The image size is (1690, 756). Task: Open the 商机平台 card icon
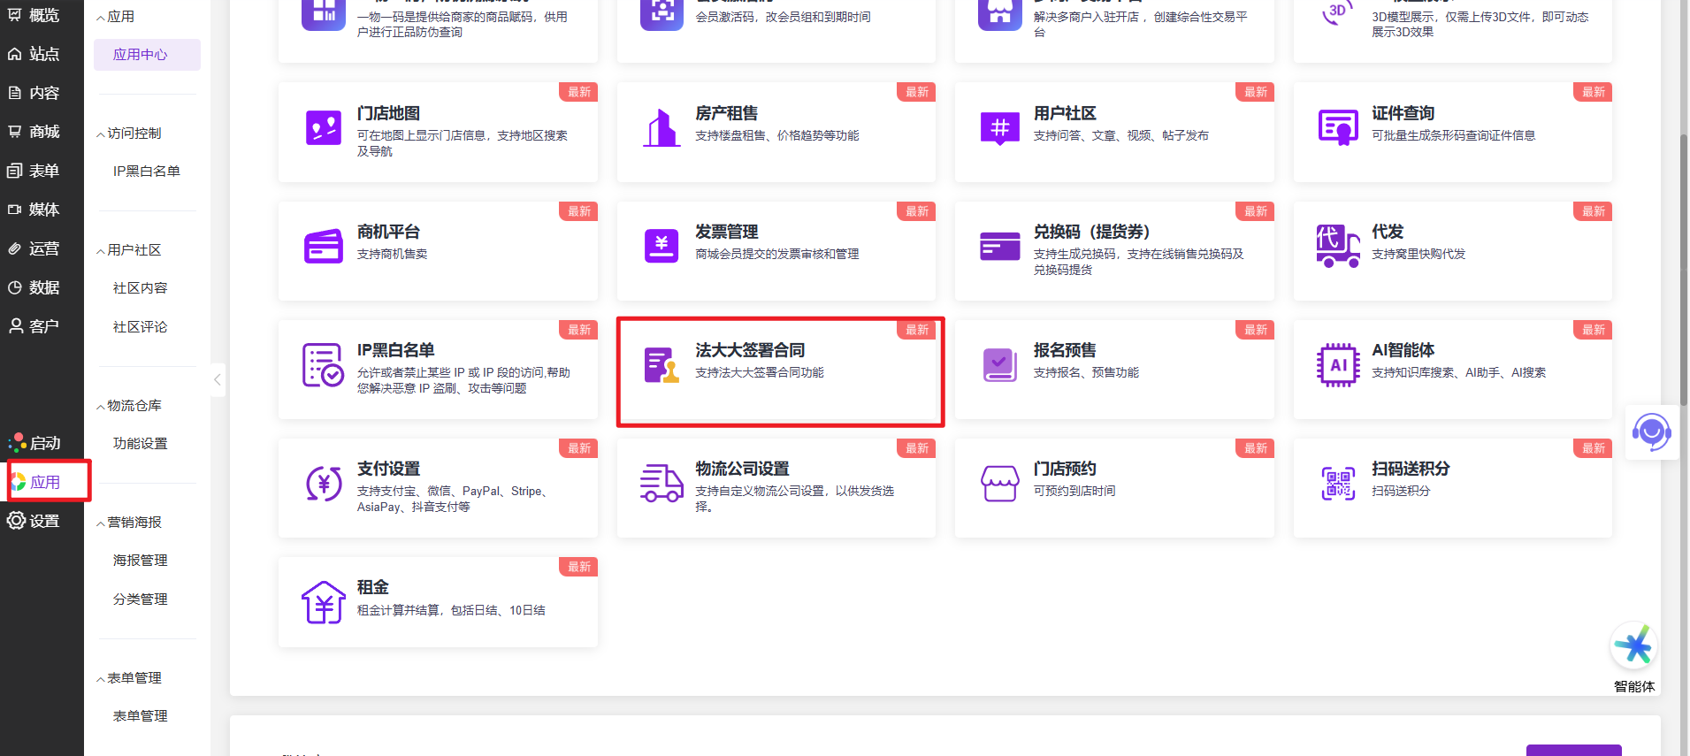pos(323,247)
